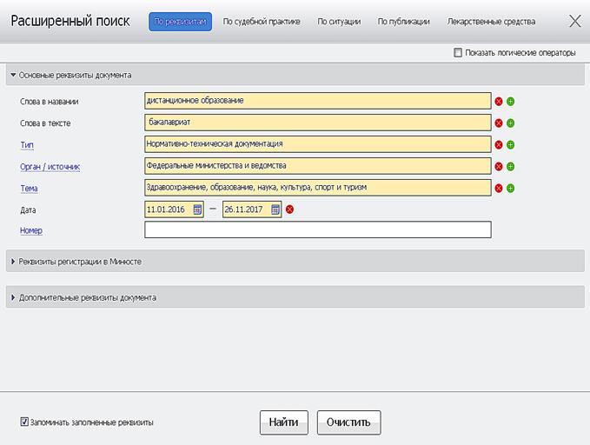Add another 'Слова в тексте' row with green plus
Screen dimensions: 590x445
point(511,123)
